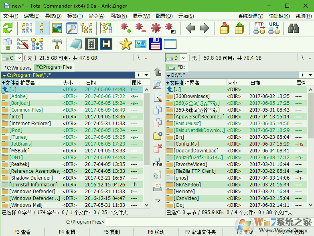The width and height of the screenshot is (314, 236).
Task: Open the 编辑(E) menu
Action: [x=32, y=16]
